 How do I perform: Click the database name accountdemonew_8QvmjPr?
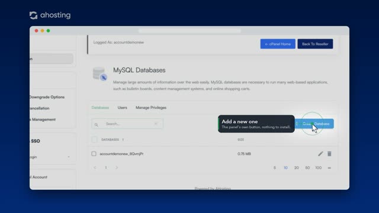coord(121,154)
